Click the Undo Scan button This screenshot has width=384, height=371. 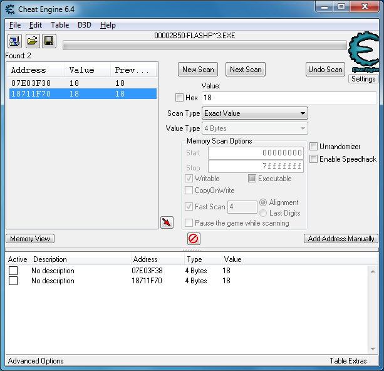tap(325, 70)
